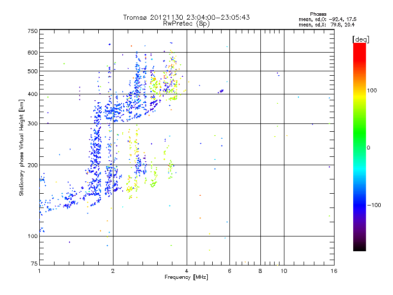Click the 'mean, sd,X: 79.8, 20.4' statistic
This screenshot has width=393, height=295.
pos(327,25)
